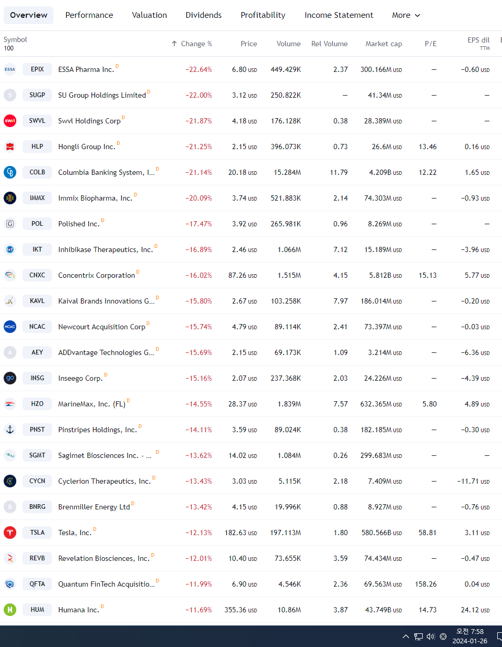
Task: Sort by the Price column header
Action: point(249,44)
